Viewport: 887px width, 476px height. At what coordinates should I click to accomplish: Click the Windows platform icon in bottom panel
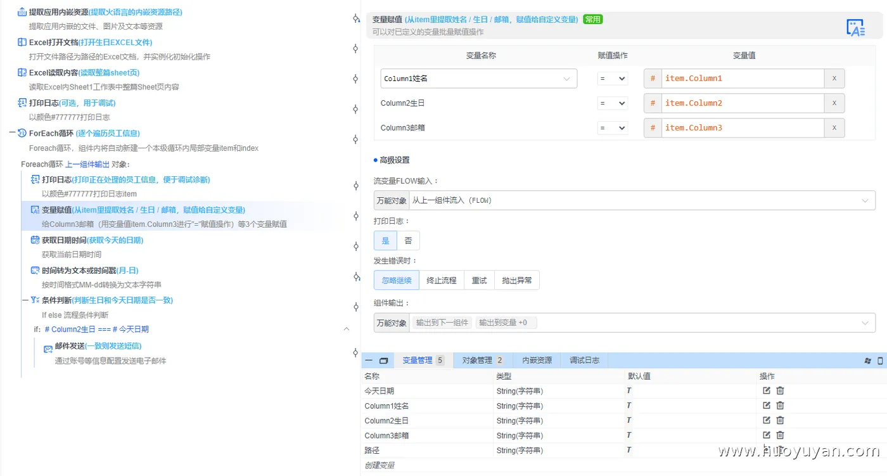[867, 361]
